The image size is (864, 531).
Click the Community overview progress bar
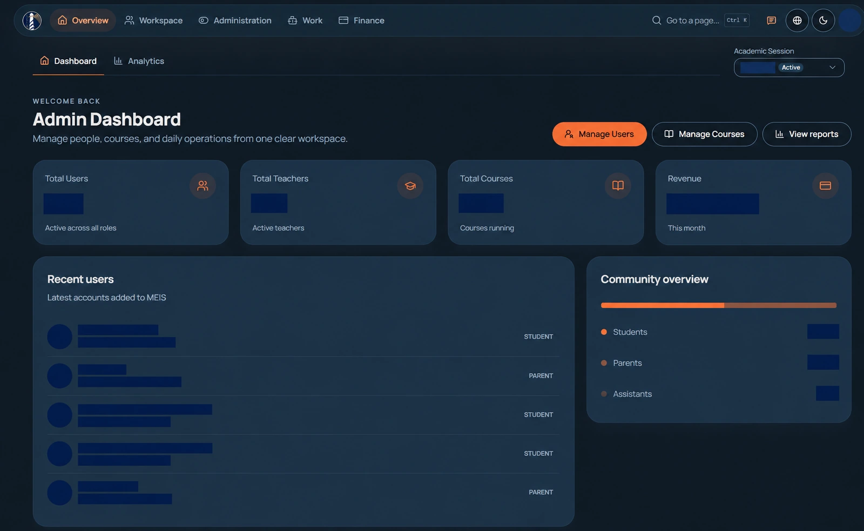tap(719, 305)
